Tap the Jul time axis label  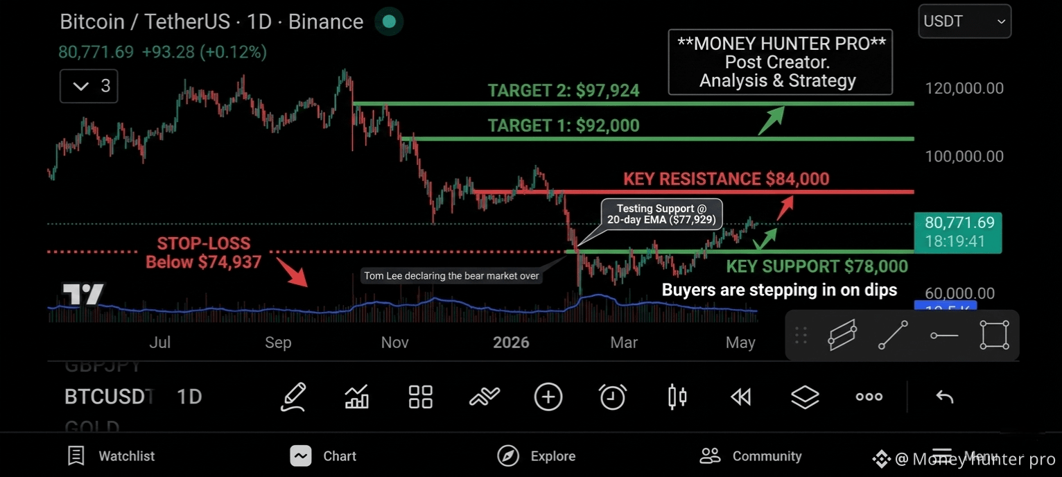point(160,342)
